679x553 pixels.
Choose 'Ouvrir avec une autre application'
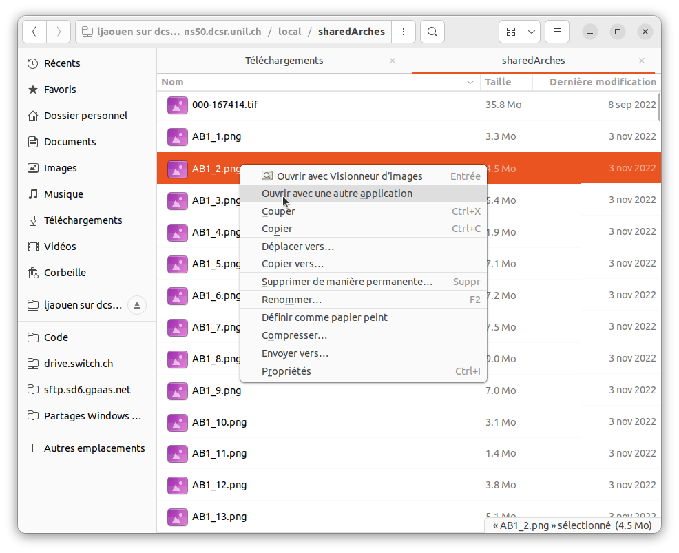(x=337, y=194)
